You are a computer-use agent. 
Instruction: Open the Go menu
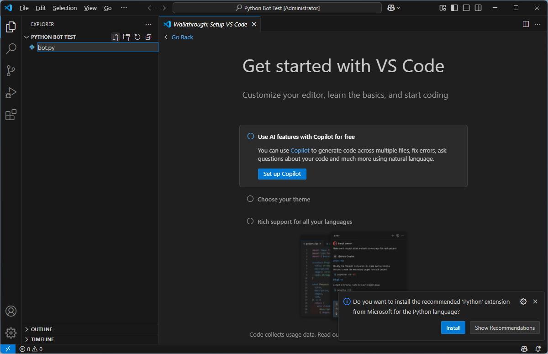[108, 8]
